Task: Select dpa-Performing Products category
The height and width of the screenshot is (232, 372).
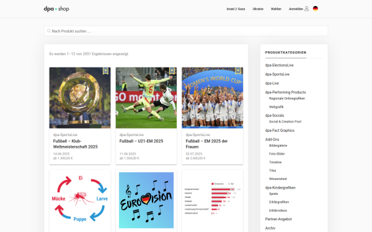Action: click(x=285, y=92)
